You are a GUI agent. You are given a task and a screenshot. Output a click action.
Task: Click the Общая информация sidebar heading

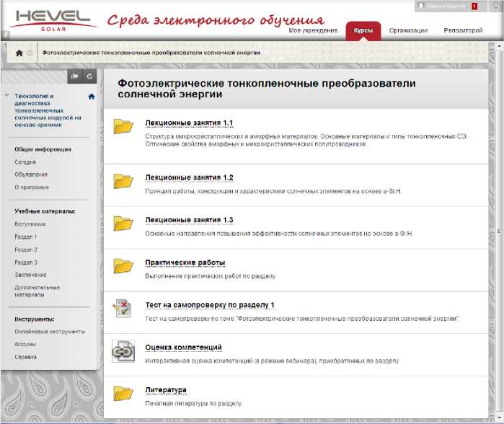(43, 149)
